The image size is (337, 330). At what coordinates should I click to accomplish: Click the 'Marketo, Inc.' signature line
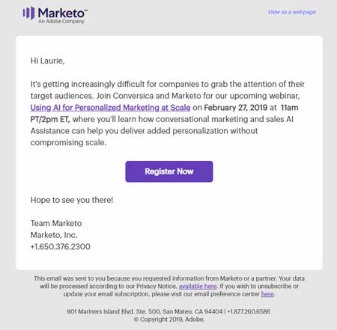point(54,235)
